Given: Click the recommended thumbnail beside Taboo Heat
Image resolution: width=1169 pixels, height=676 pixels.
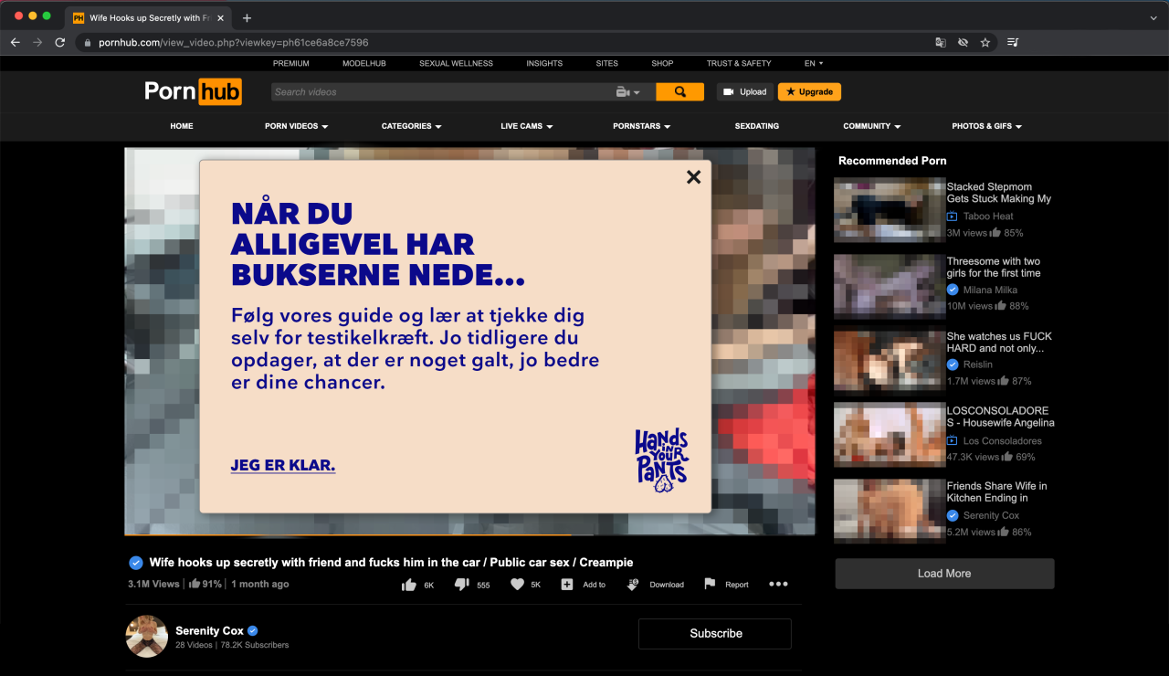Looking at the screenshot, I should pos(890,209).
